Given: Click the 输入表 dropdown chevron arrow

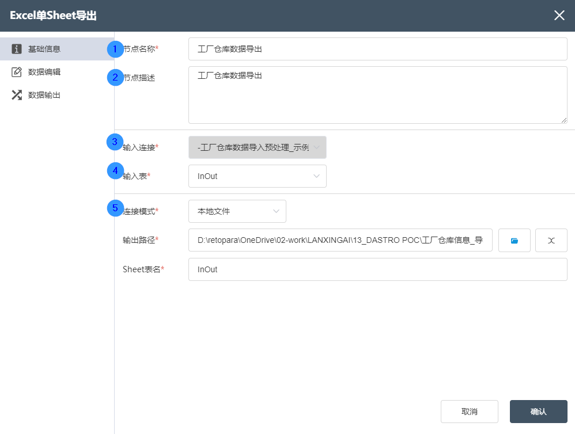Looking at the screenshot, I should [x=316, y=176].
